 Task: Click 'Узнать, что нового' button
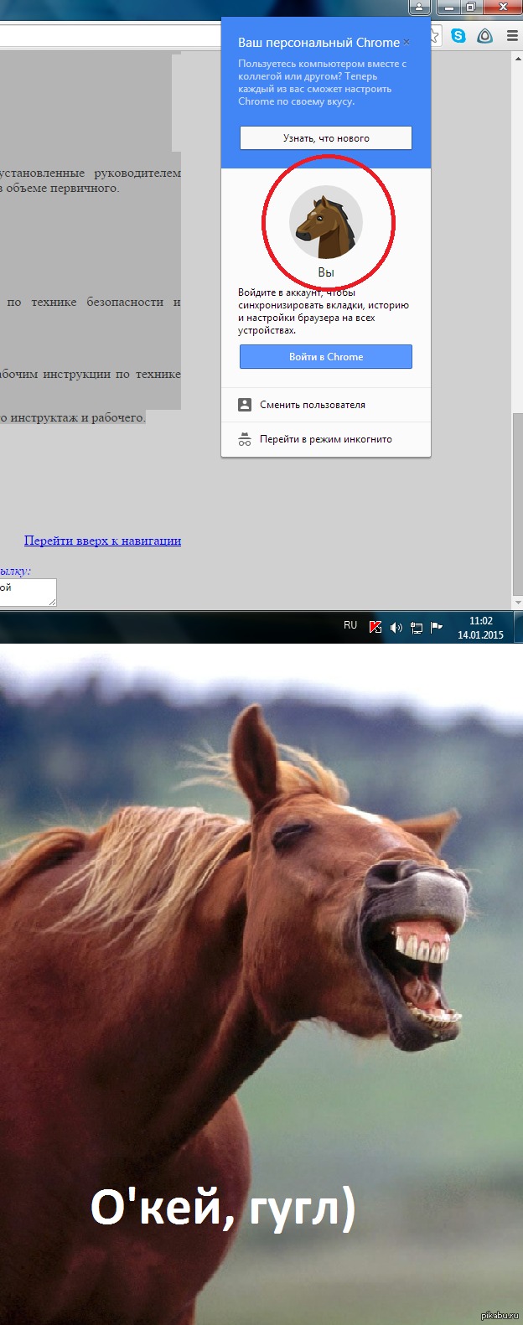326,138
